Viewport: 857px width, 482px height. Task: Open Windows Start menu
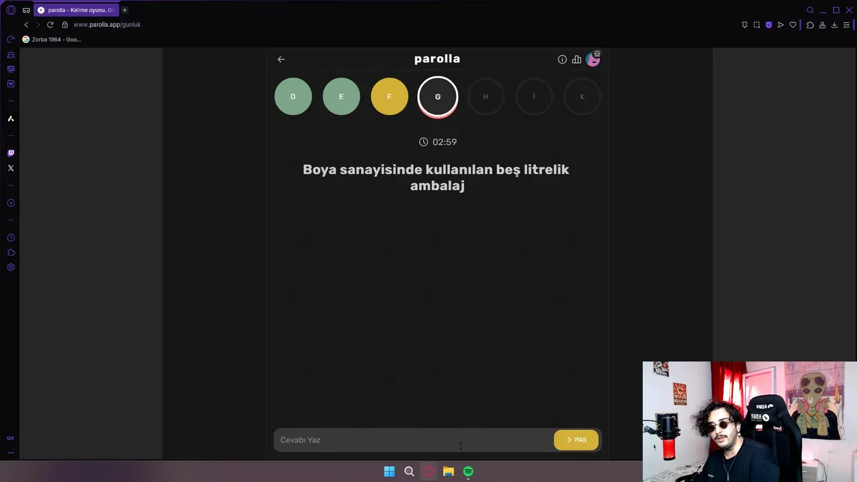coord(389,471)
